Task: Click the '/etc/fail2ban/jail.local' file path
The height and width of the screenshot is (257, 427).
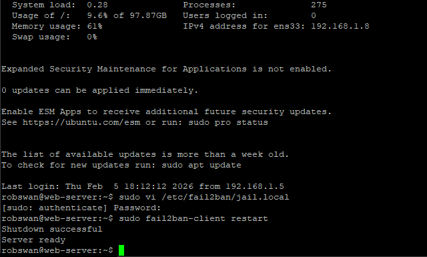Action: (226, 197)
